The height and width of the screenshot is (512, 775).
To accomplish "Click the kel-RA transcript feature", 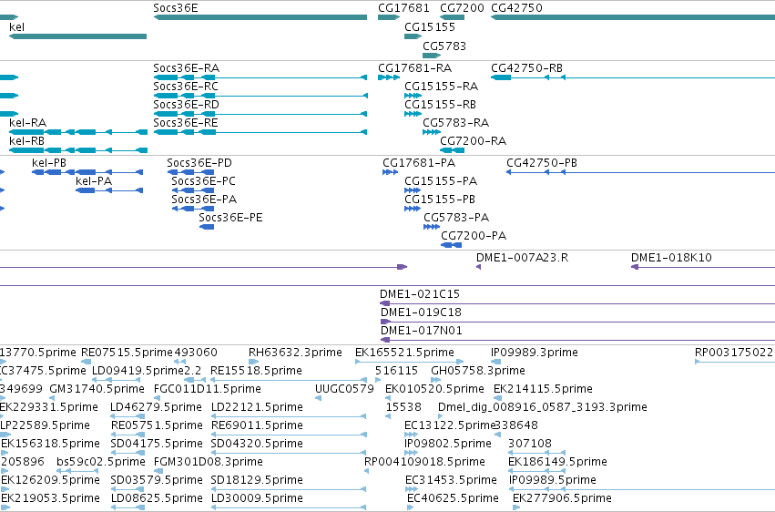I will point(78,132).
